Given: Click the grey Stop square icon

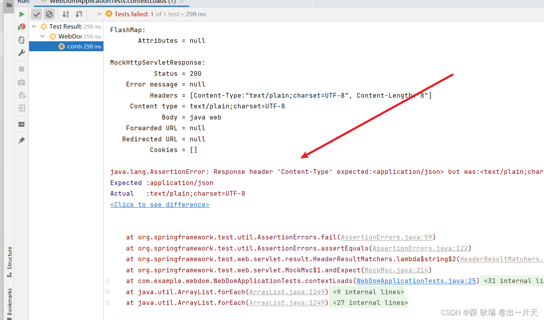Looking at the screenshot, I should click(21, 69).
